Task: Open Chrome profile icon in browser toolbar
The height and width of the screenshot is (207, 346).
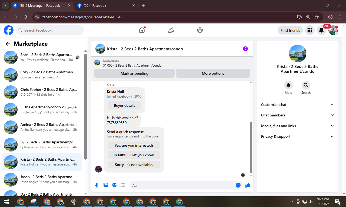Action: (x=330, y=17)
